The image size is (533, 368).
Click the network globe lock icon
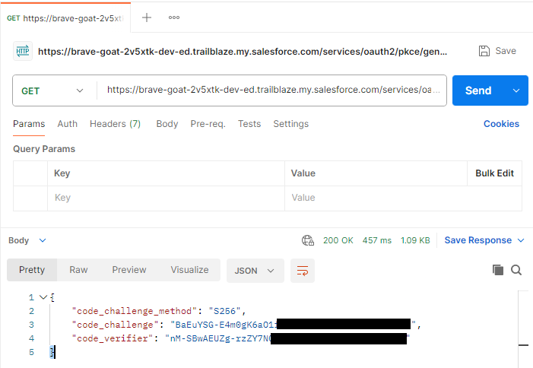[308, 240]
